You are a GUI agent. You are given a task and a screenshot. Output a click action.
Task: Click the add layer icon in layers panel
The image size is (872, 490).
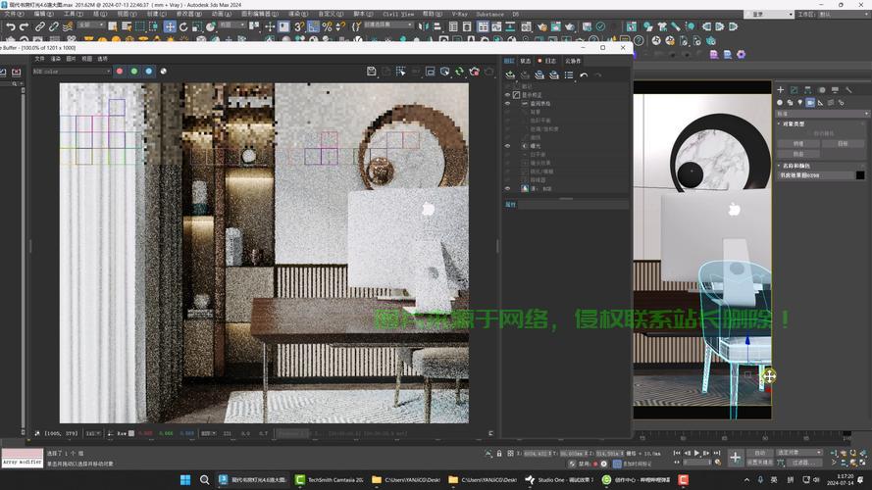point(510,75)
